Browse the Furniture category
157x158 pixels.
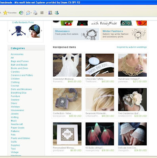tap(15, 96)
